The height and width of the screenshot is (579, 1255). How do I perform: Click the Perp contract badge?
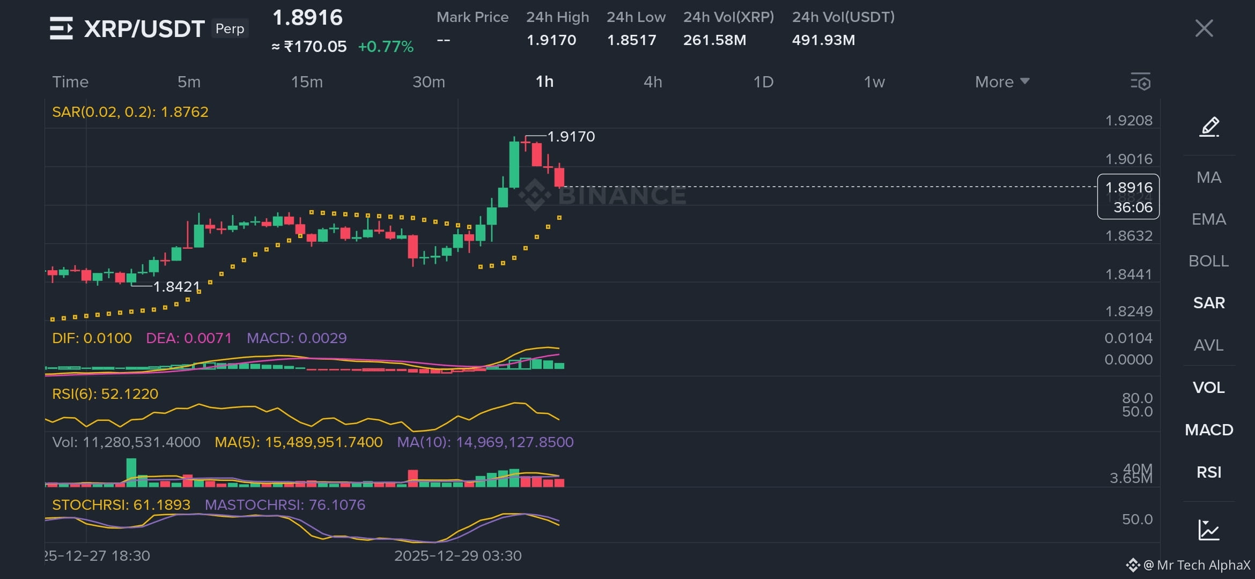pyautogui.click(x=230, y=28)
